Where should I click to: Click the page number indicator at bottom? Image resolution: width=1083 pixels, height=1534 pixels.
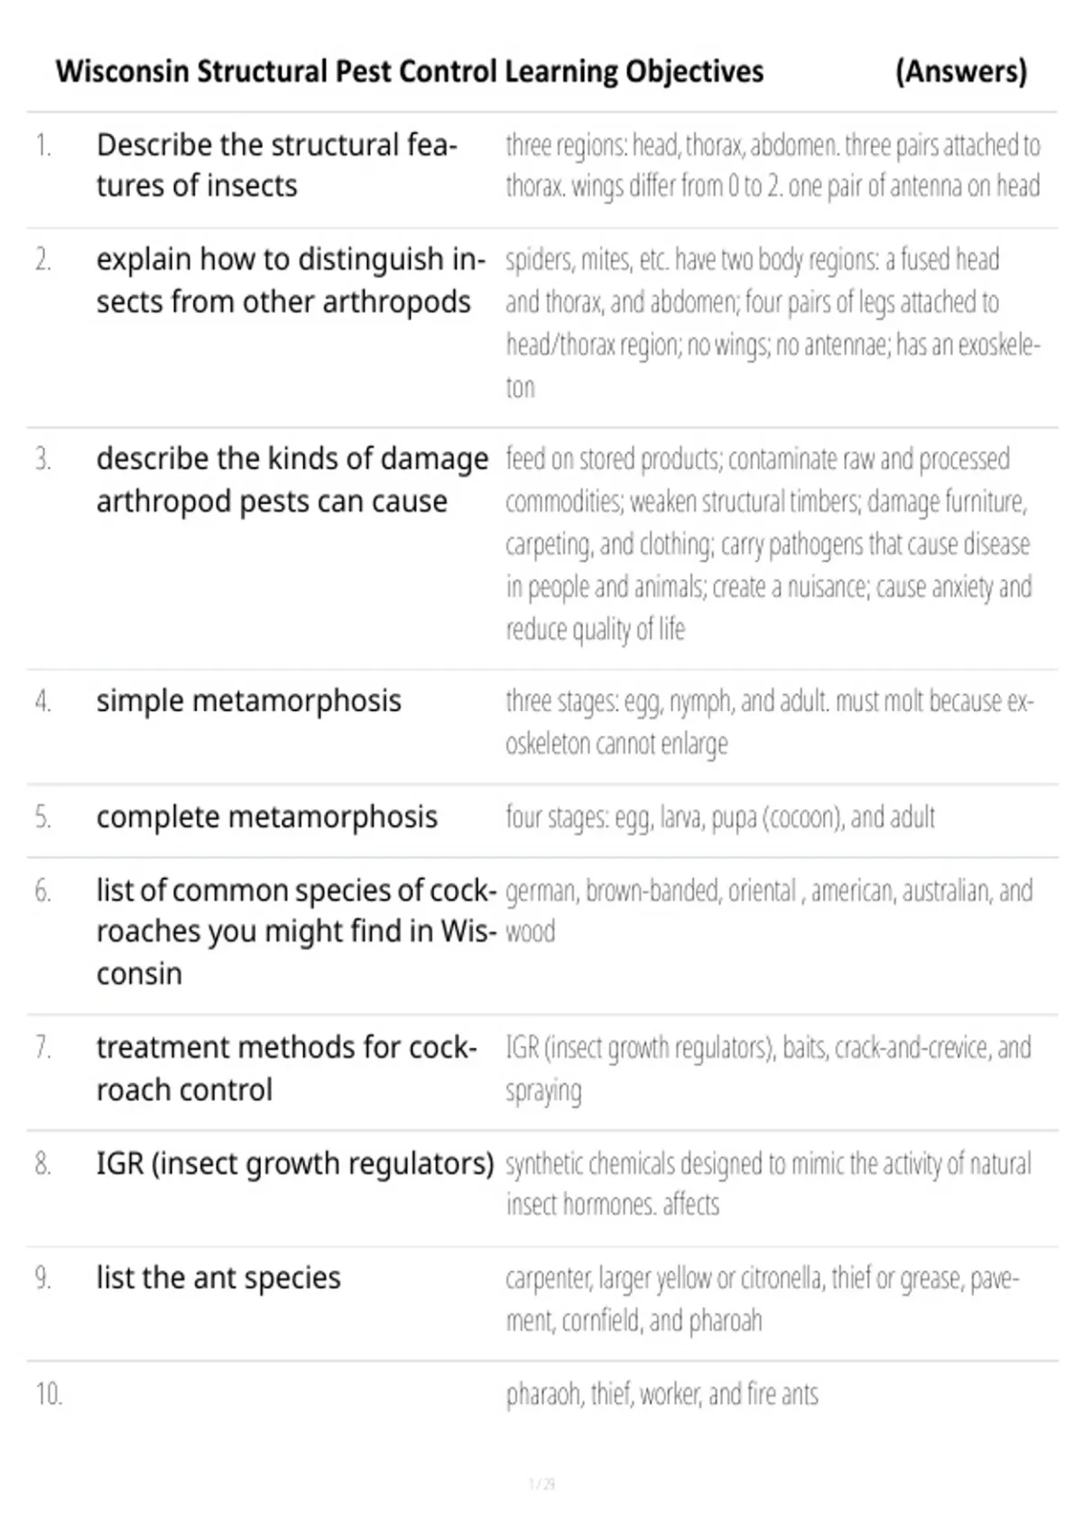pyautogui.click(x=541, y=1483)
